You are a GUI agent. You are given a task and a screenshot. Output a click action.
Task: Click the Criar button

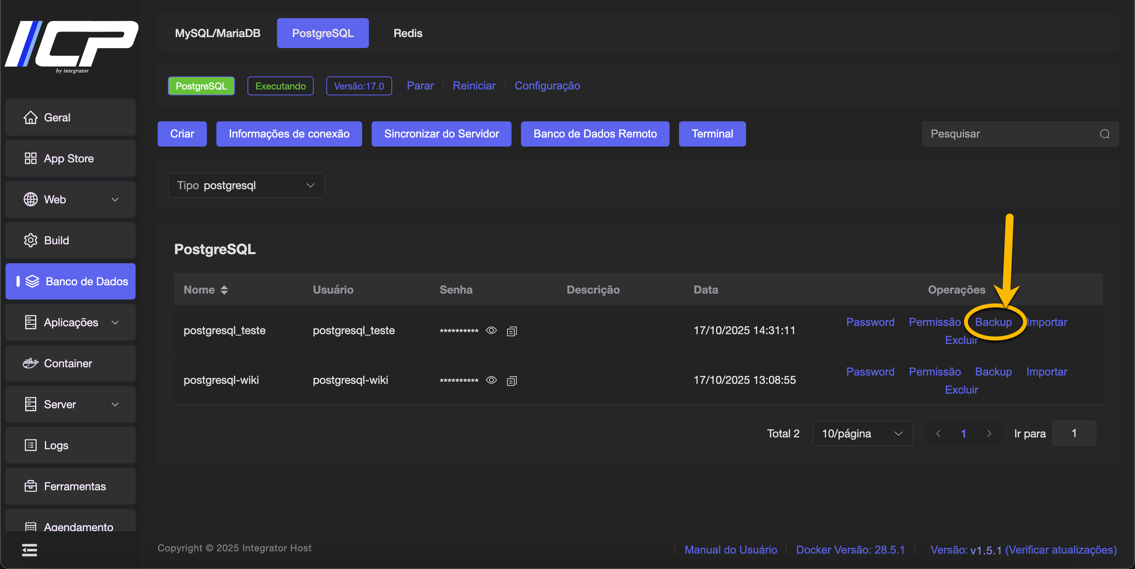pos(182,134)
